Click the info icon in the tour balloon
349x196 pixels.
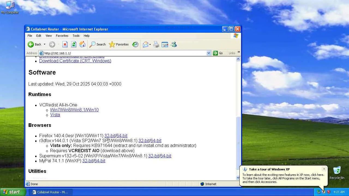click(245, 169)
